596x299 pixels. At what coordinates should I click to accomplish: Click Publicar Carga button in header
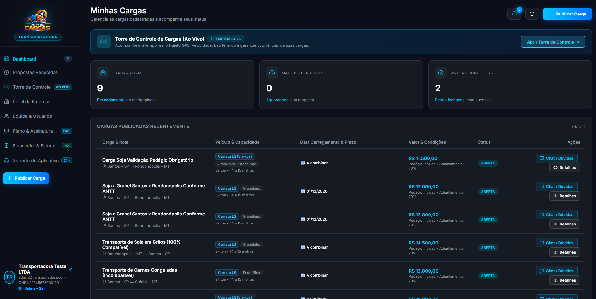[x=567, y=14]
